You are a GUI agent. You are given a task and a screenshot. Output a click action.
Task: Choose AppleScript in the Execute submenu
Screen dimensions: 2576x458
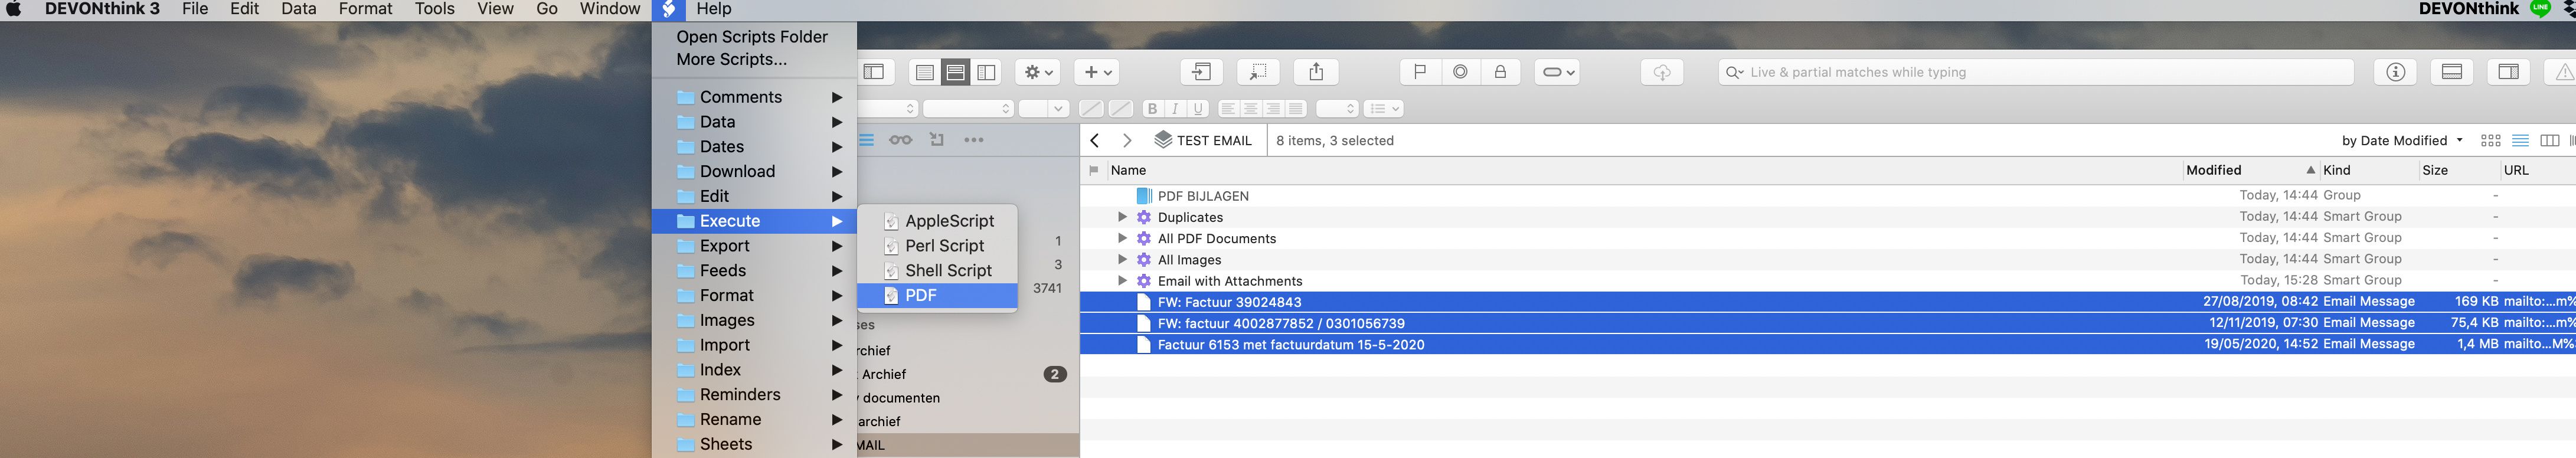click(937, 221)
